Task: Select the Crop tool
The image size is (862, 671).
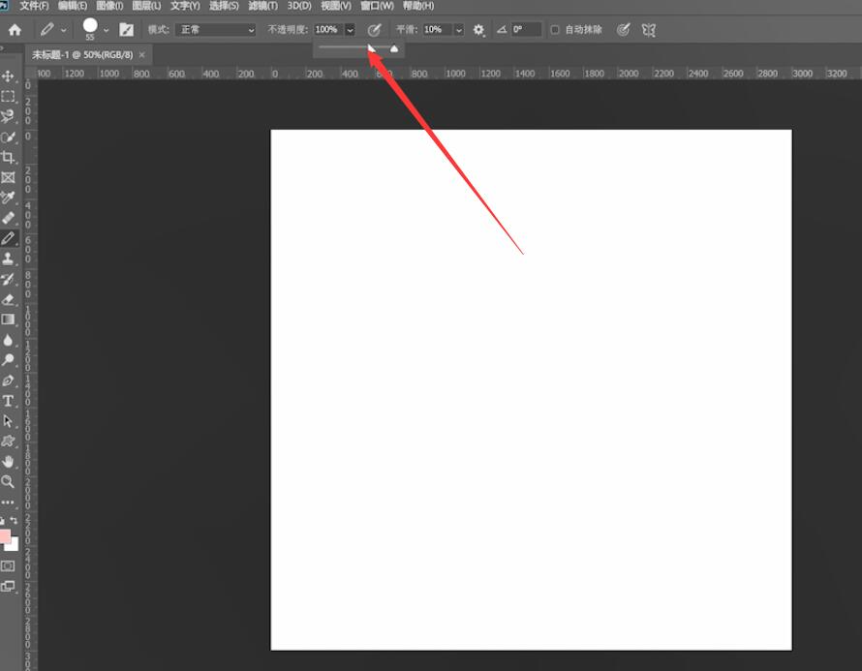Action: coord(8,157)
